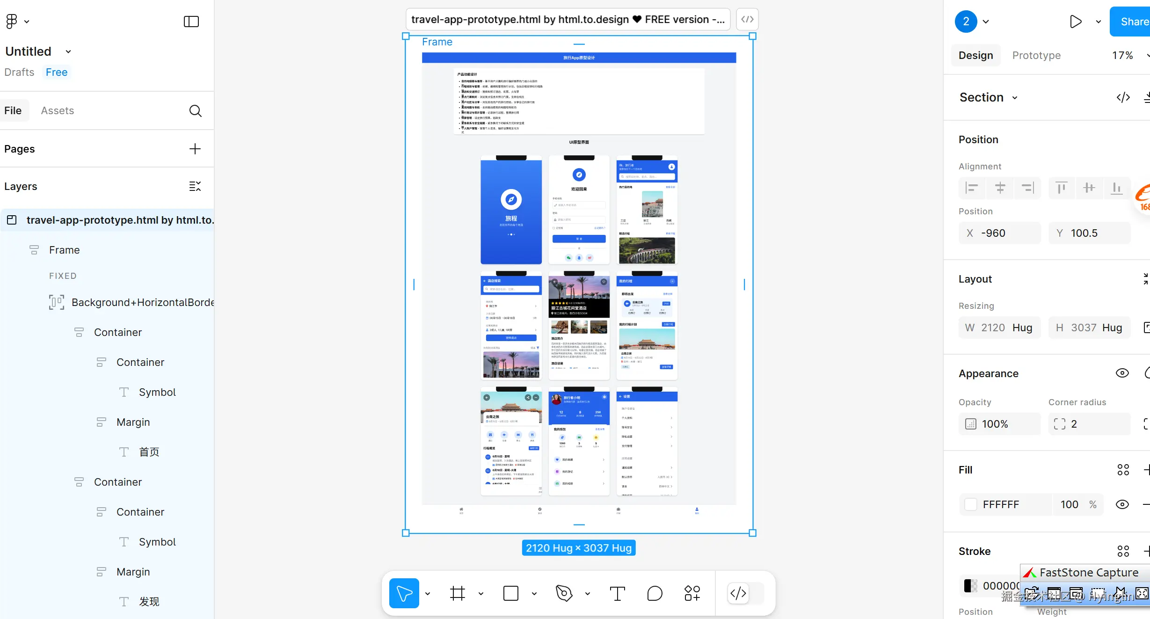Toggle visibility of the FFFFFF fill
The width and height of the screenshot is (1150, 619).
tap(1122, 504)
